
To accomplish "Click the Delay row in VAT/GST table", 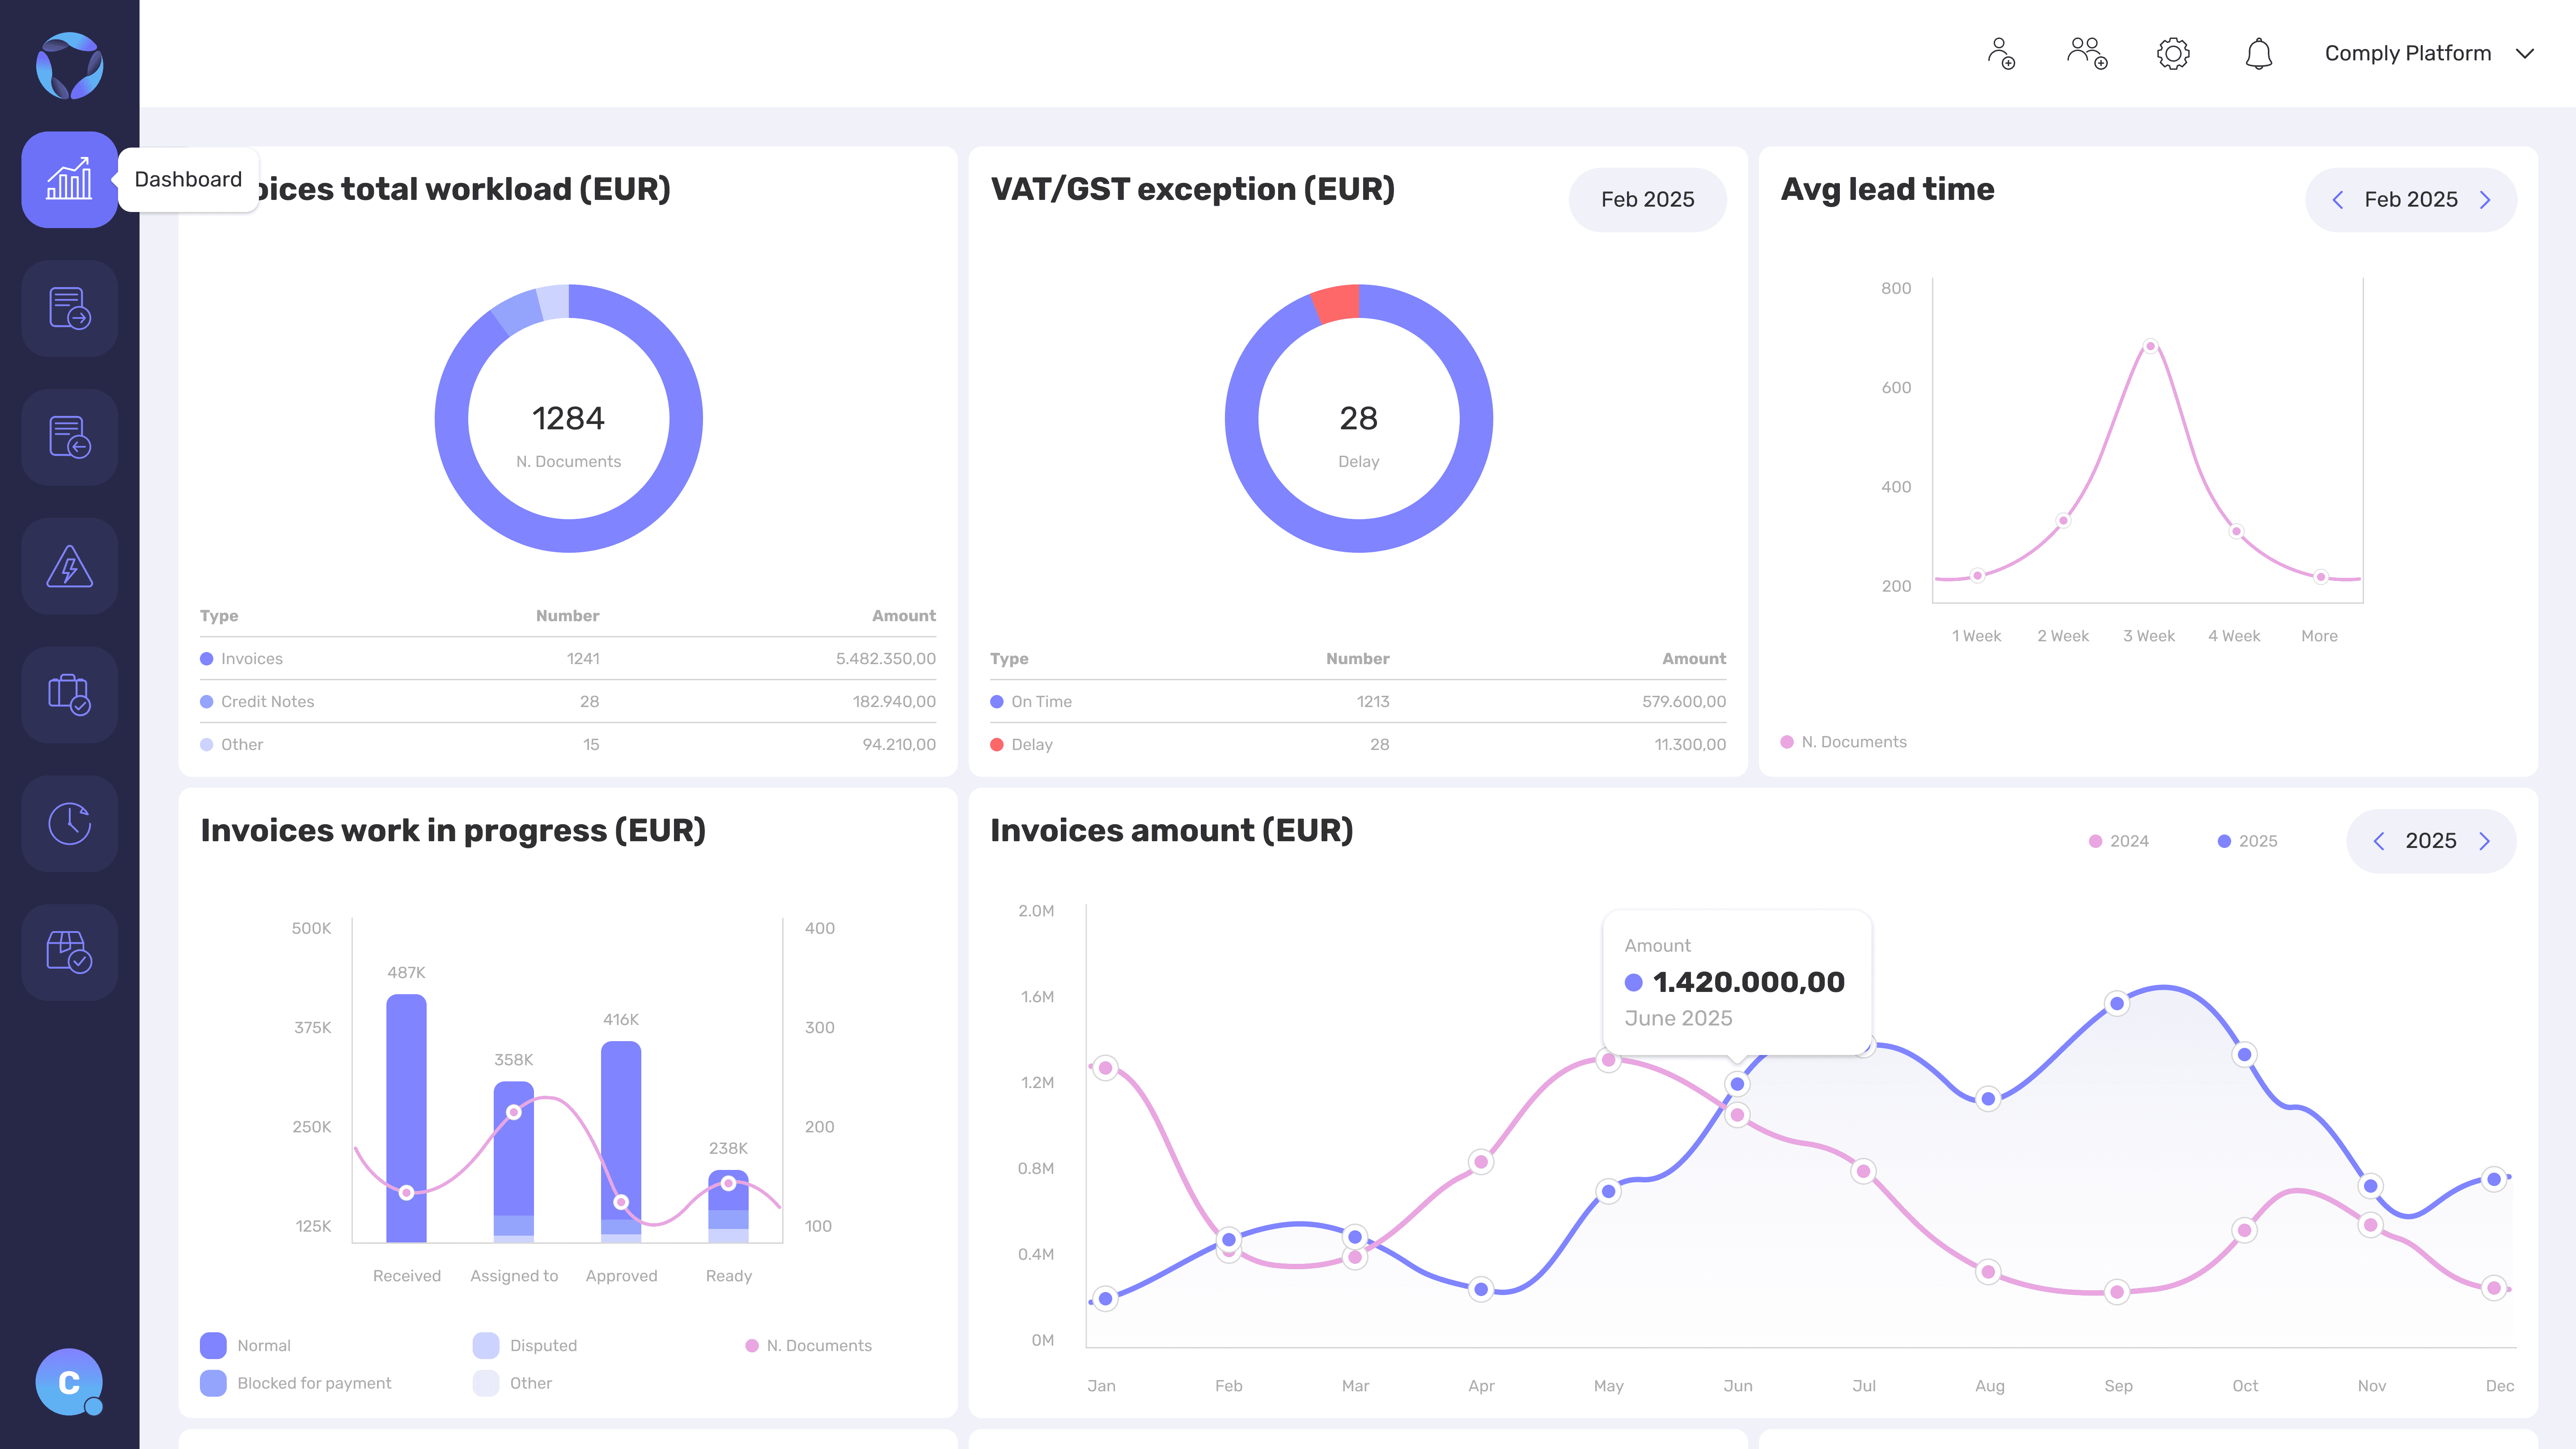I will (x=1358, y=744).
